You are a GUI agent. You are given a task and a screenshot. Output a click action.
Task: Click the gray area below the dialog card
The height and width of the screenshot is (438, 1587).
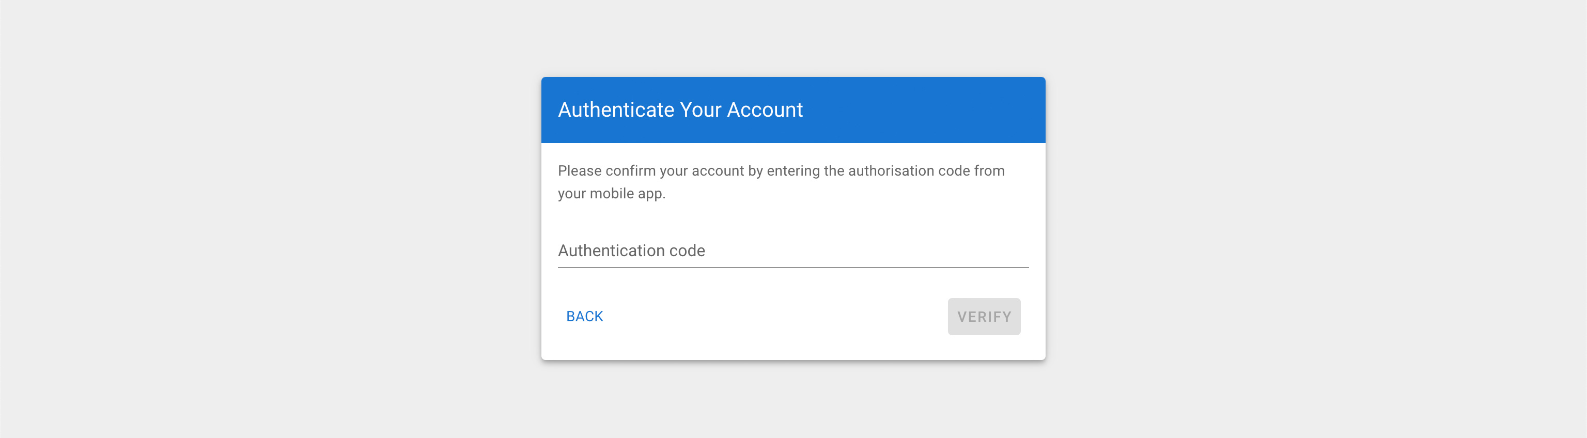coord(793,400)
